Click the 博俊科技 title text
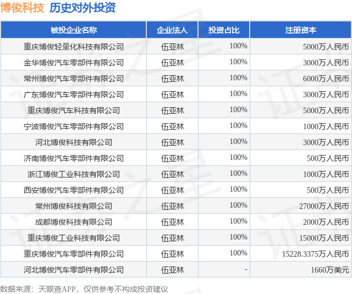Screen dimensions: 352x294 [x=22, y=8]
